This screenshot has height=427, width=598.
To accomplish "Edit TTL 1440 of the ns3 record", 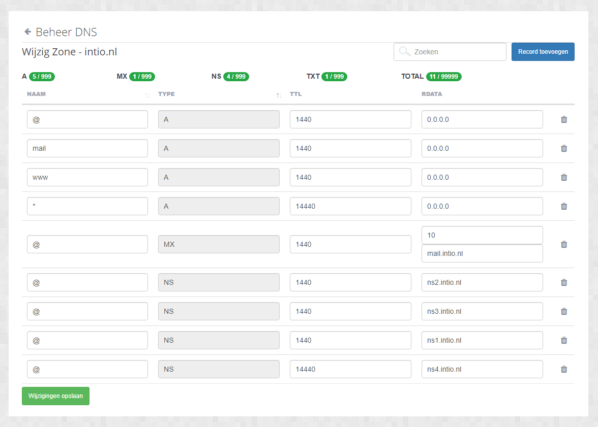I will [x=350, y=312].
